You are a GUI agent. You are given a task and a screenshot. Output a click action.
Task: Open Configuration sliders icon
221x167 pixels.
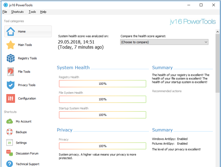(x=11, y=98)
